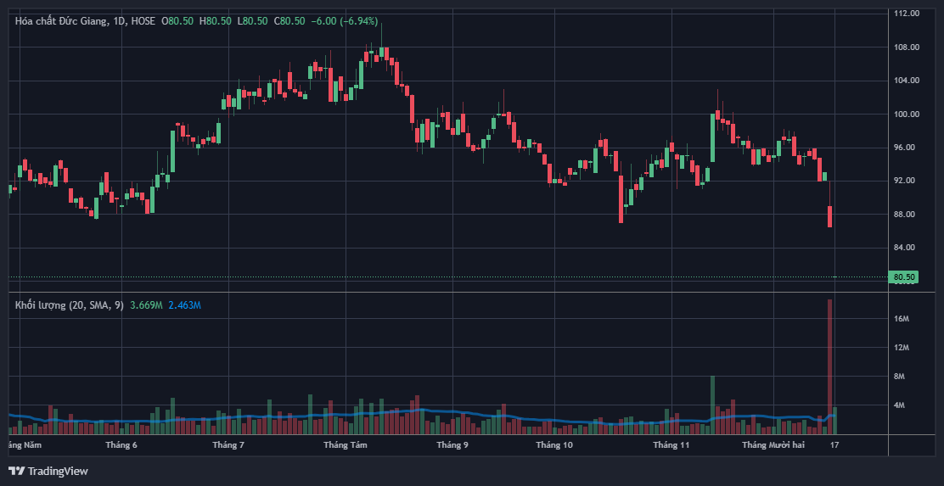Click the 16M label on the volume axis
The image size is (944, 486).
[x=902, y=319]
